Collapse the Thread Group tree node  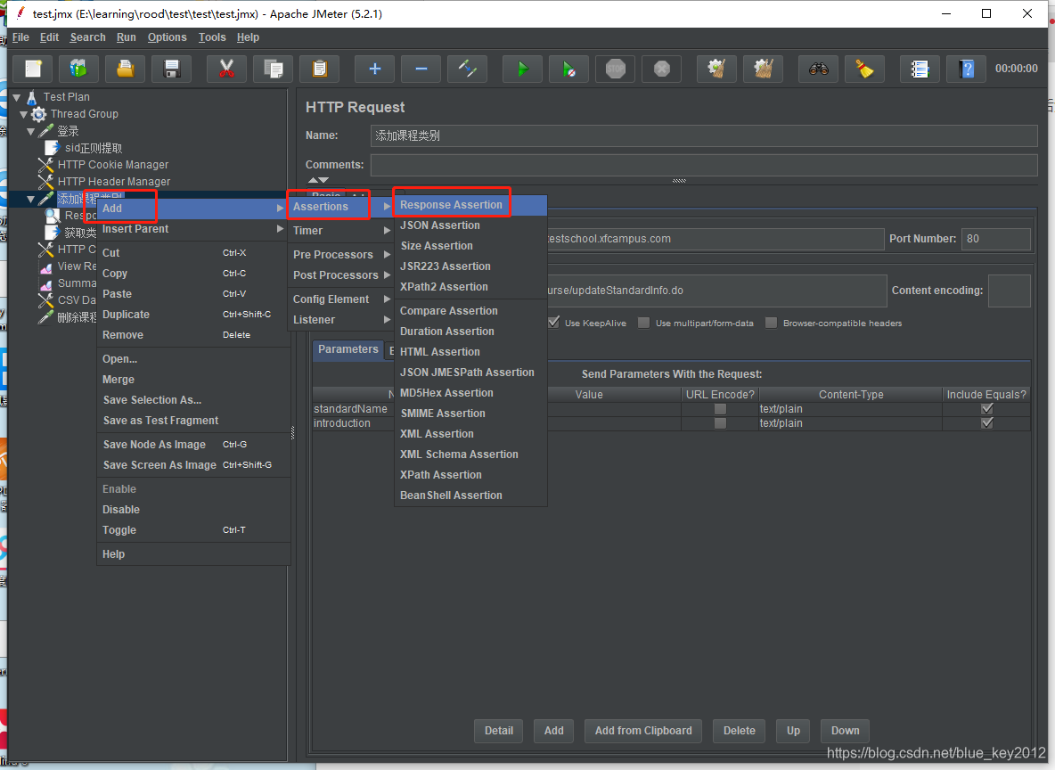pyautogui.click(x=24, y=114)
